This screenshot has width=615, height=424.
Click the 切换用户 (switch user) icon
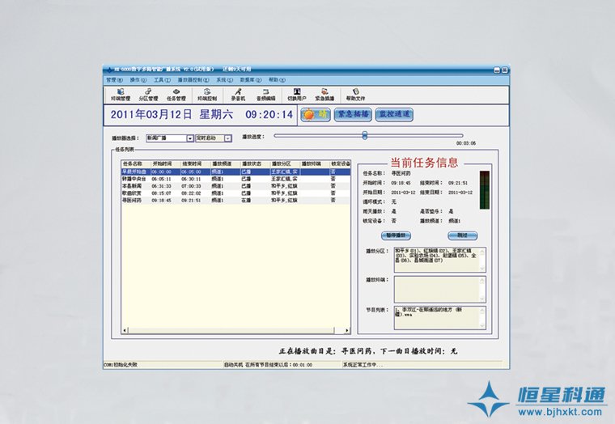(297, 94)
